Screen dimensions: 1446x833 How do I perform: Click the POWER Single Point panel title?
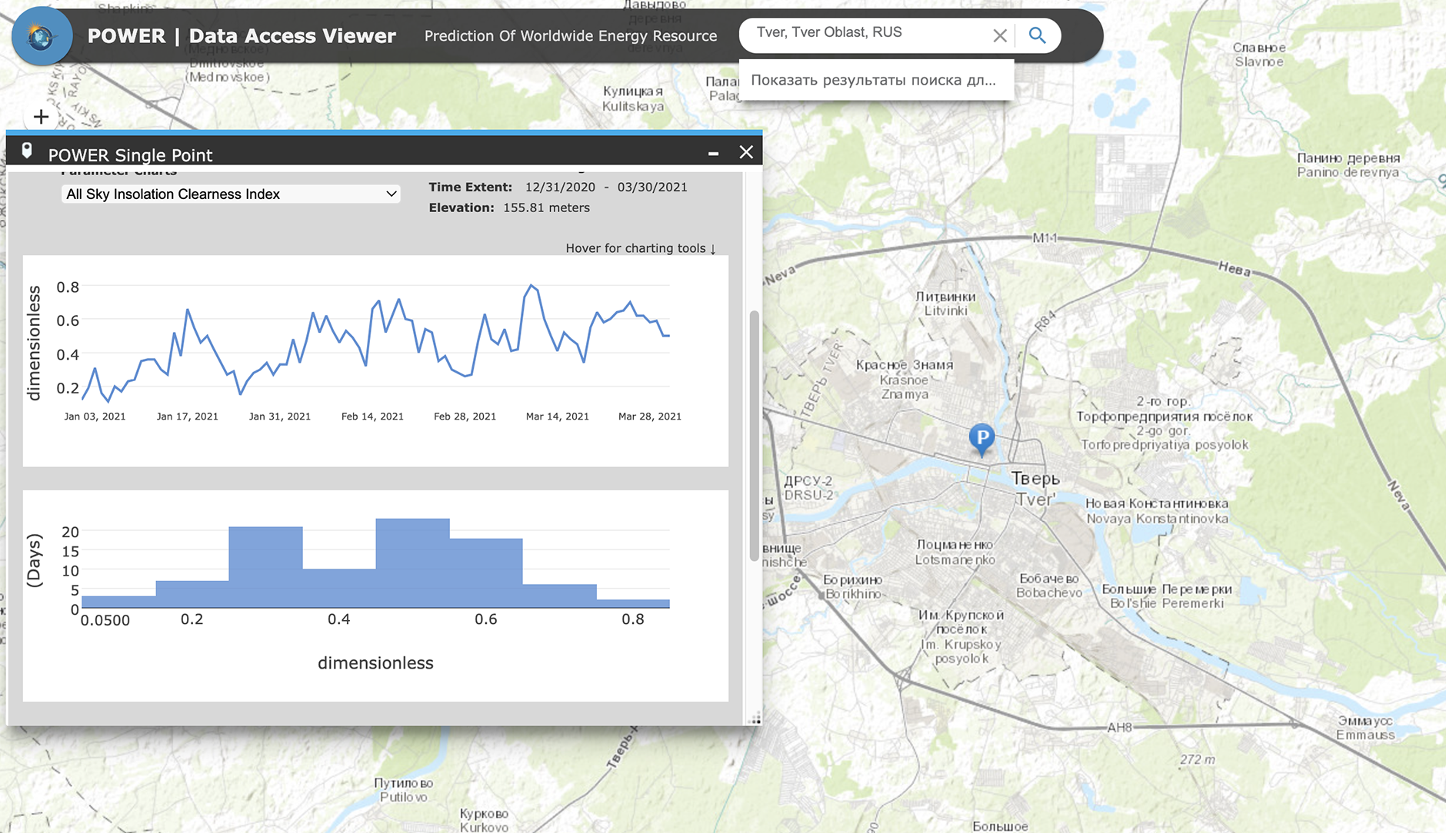click(130, 155)
